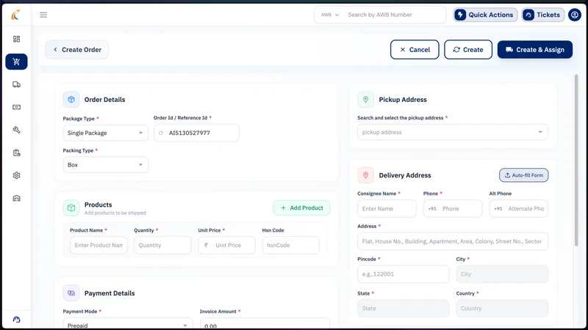Open the AWB search type selector
The height and width of the screenshot is (330, 588).
(x=329, y=15)
